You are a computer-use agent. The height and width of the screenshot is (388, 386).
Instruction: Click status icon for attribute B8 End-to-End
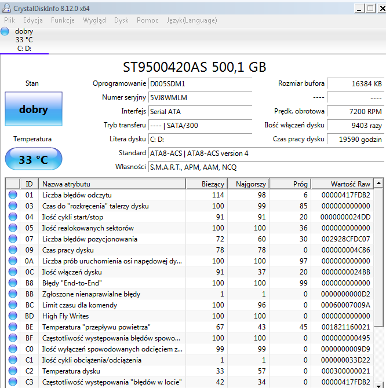(x=13, y=283)
